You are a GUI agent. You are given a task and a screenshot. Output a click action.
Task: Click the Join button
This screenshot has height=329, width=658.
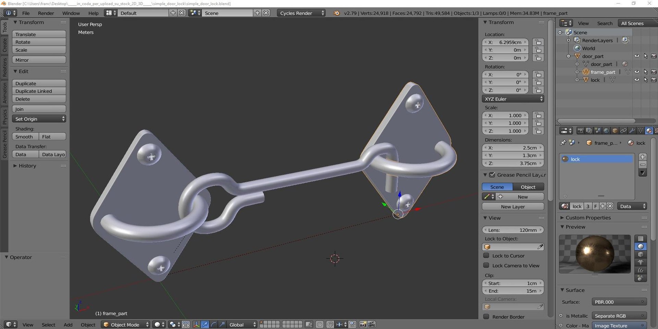pos(39,109)
